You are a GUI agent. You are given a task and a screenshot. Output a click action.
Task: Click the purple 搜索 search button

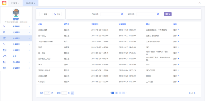pyautogui.click(x=168, y=14)
